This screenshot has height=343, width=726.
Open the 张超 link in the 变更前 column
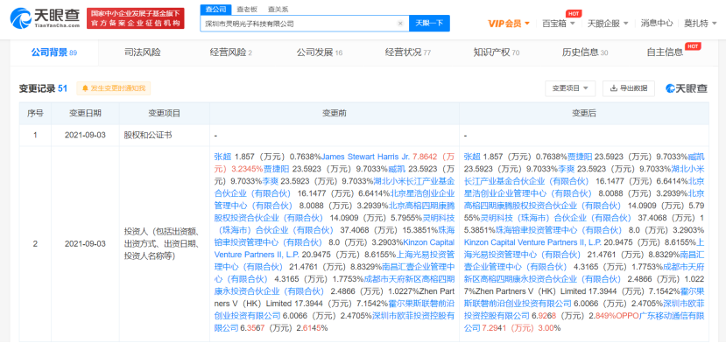pyautogui.click(x=222, y=157)
